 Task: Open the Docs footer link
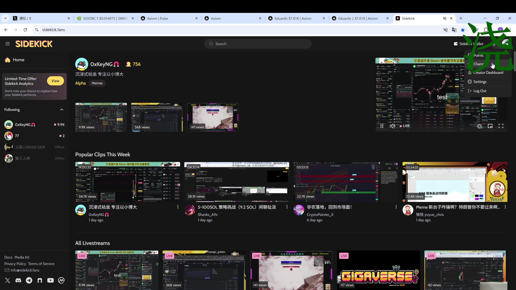click(8, 257)
